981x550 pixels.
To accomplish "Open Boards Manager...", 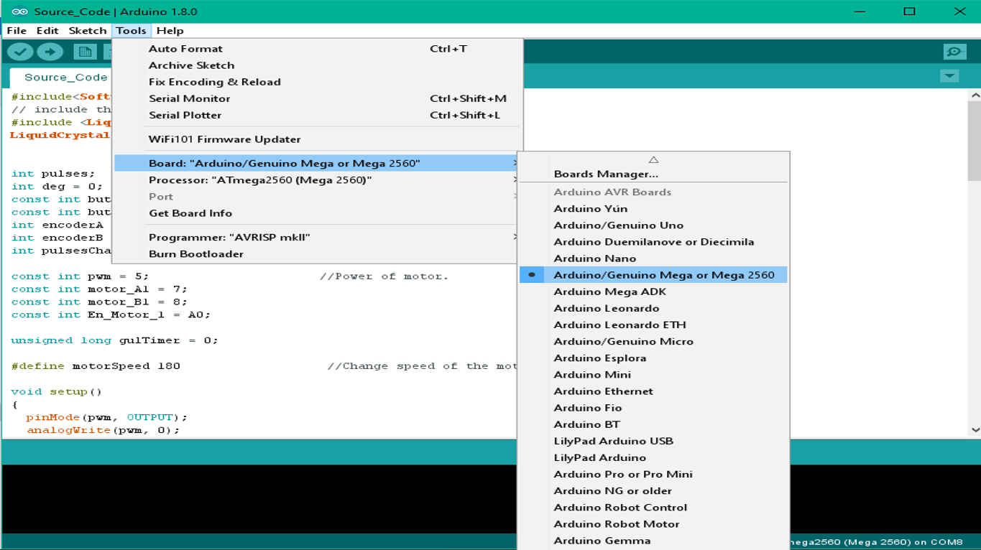I will tap(605, 174).
